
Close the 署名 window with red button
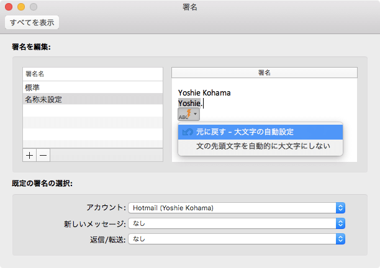tap(9, 7)
